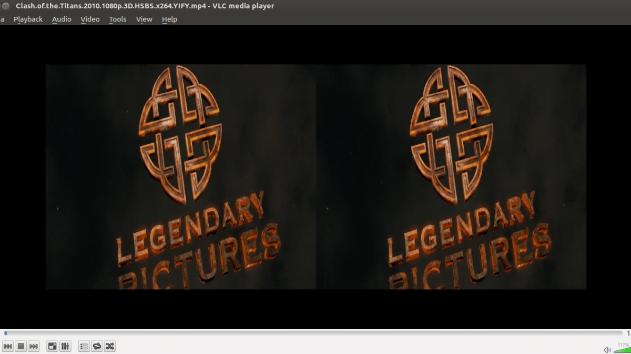
Task: Mute audio via the speaker icon
Action: click(607, 349)
